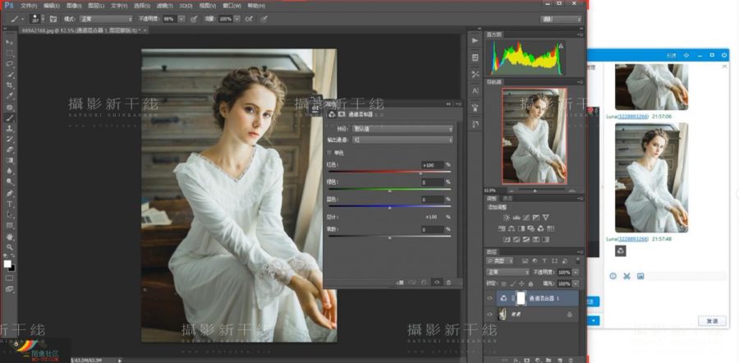Viewport: 739px width, 363px height.
Task: Toggle lock image pixels (brush icon)
Action: point(512,284)
